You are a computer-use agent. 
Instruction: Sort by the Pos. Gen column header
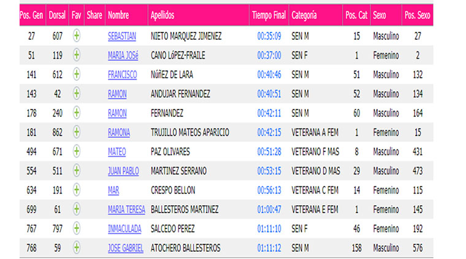click(x=32, y=15)
